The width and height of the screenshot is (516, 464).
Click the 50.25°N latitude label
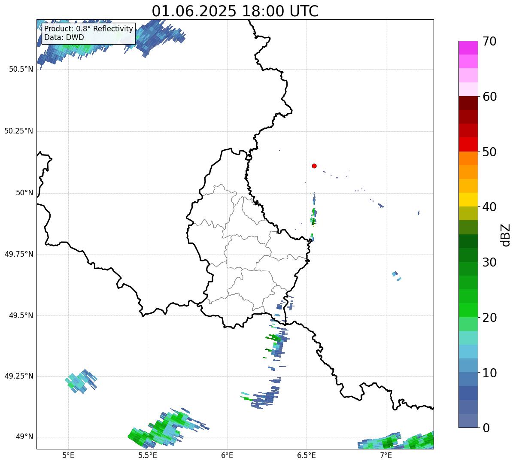point(19,131)
